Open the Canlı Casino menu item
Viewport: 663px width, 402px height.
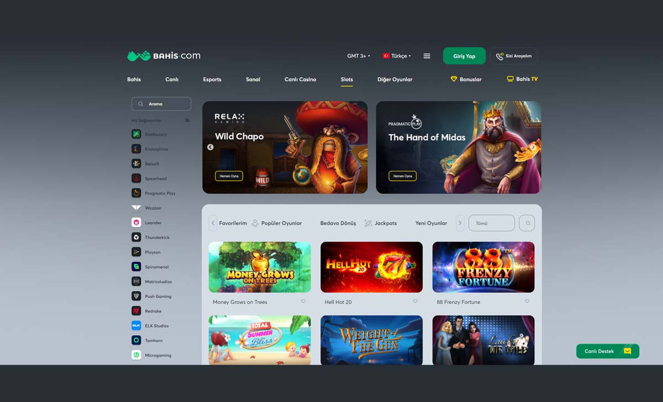[301, 80]
